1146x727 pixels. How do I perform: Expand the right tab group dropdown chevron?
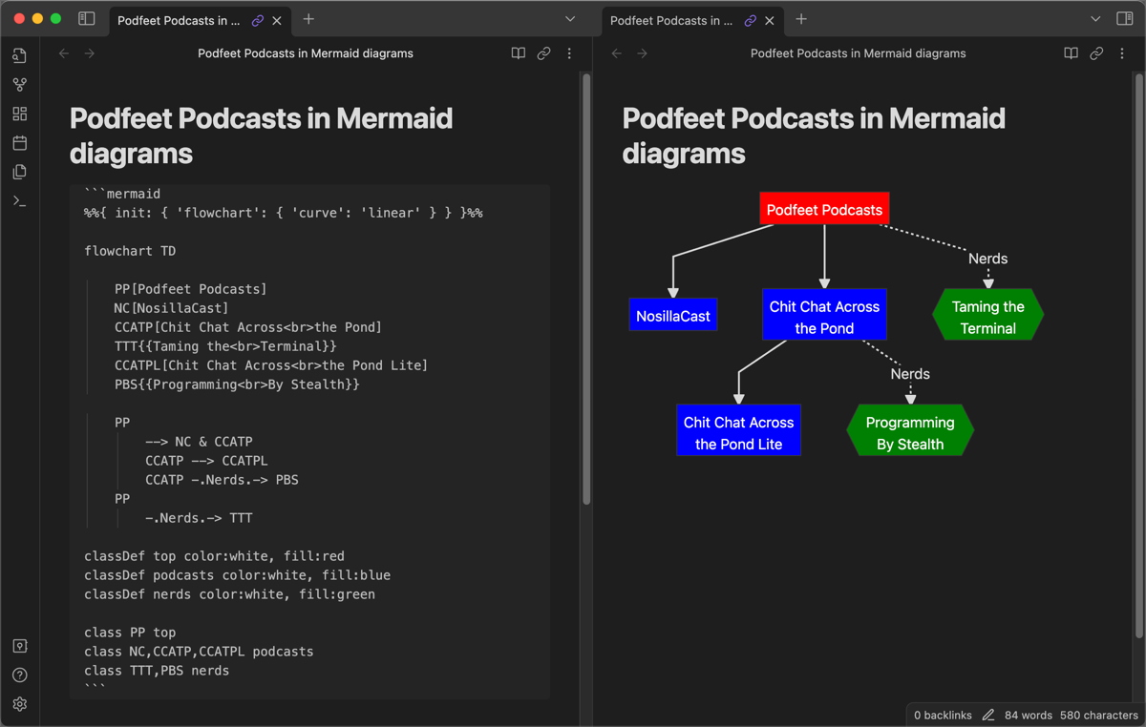click(1095, 19)
